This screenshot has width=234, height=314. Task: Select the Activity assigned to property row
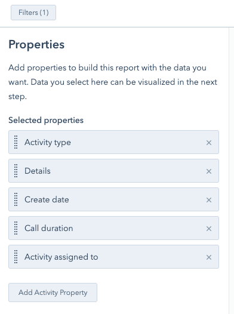[x=113, y=257]
